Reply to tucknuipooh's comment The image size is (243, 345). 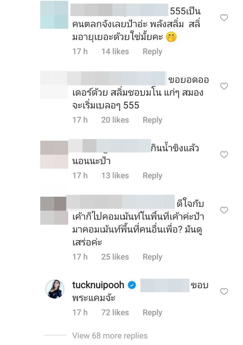pyautogui.click(x=152, y=313)
